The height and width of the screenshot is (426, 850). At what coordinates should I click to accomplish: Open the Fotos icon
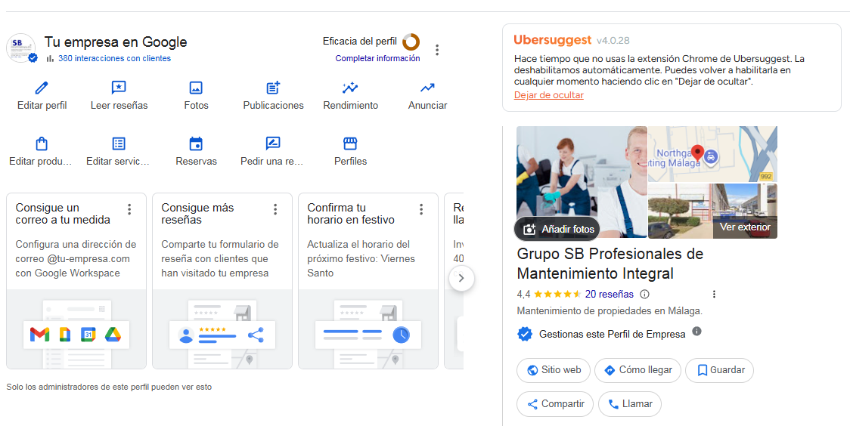coord(196,88)
